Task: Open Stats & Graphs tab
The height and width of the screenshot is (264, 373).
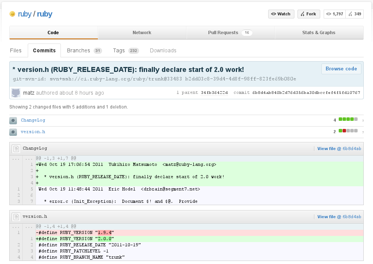Action: (x=319, y=33)
